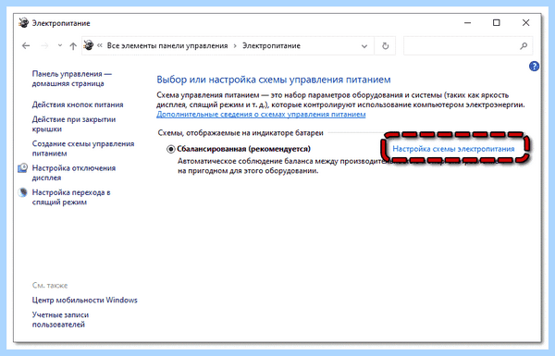Expand the address bar history dropdown
This screenshot has width=555, height=356.
click(364, 46)
